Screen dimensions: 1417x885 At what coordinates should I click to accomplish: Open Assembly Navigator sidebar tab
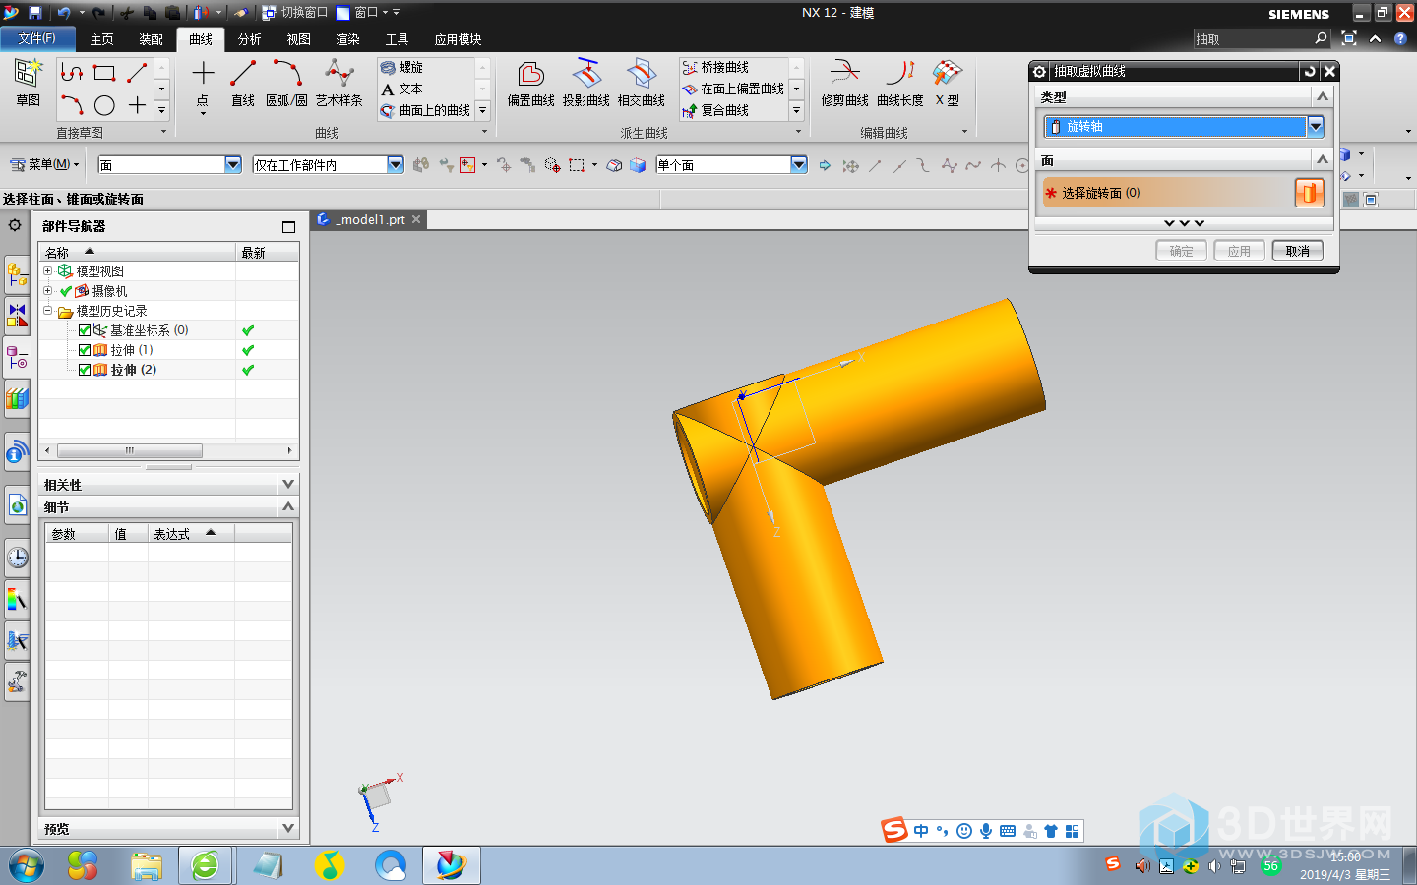coord(17,274)
